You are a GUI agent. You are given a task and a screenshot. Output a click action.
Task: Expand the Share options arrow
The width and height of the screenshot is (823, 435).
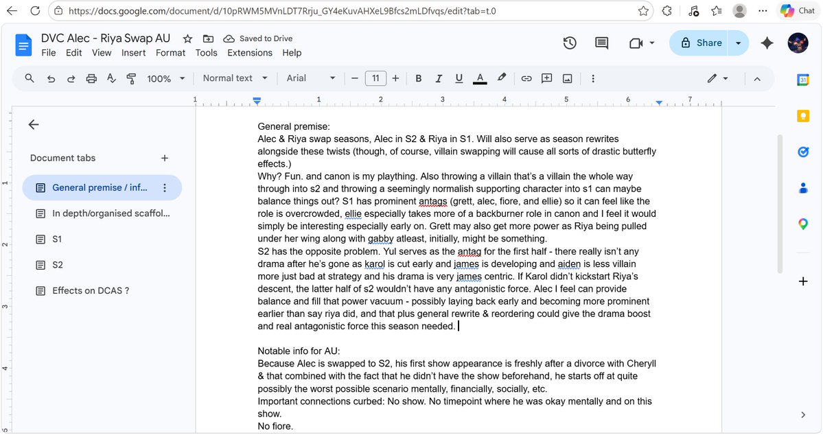tap(738, 43)
